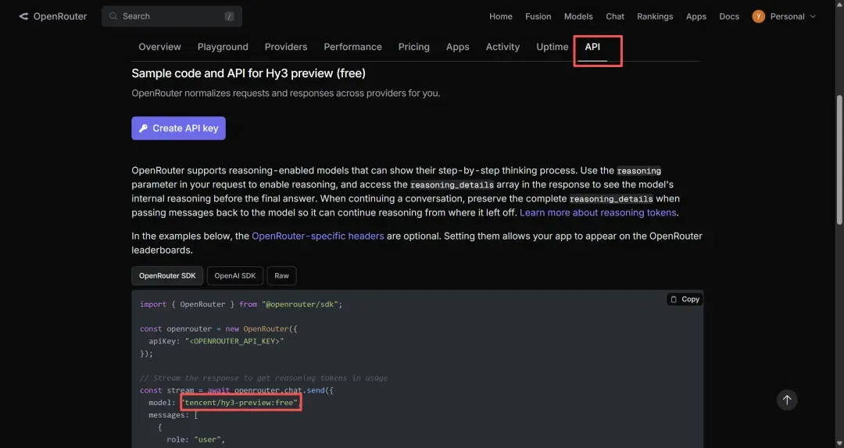The height and width of the screenshot is (448, 844).
Task: Click the Copy code button
Action: pos(685,299)
